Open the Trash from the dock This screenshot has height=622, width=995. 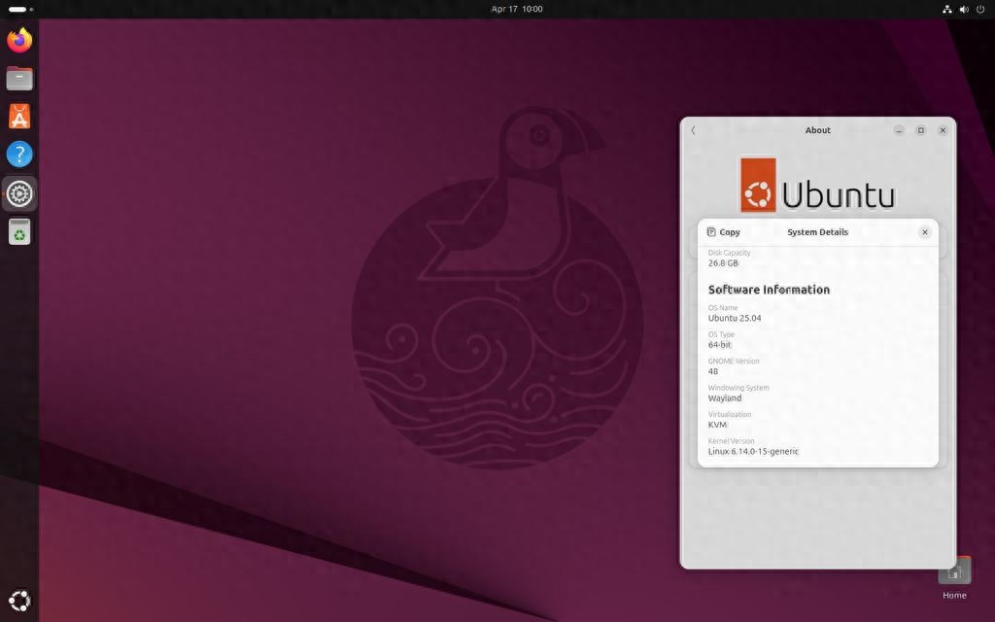19,231
